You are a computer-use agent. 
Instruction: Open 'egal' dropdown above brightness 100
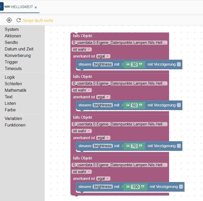103,179
